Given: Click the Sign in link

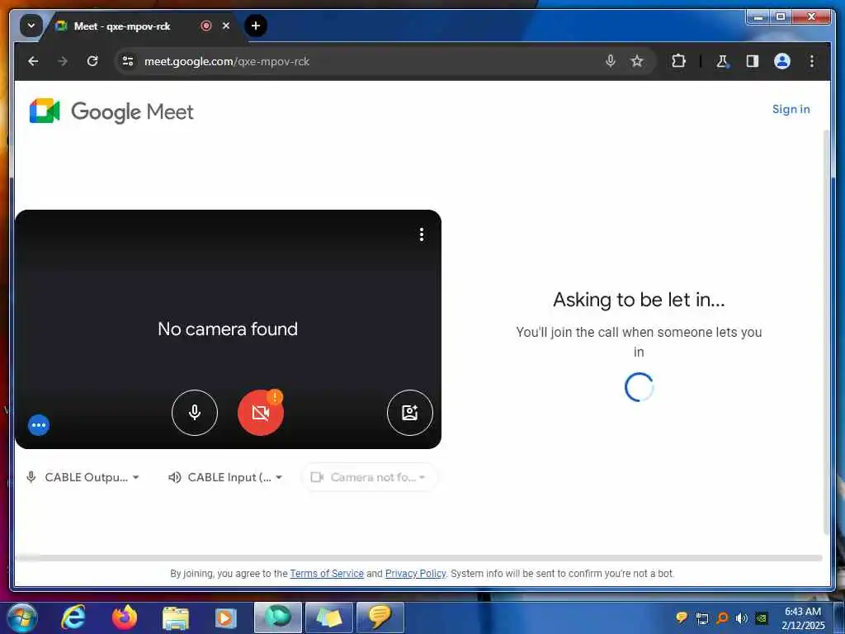Looking at the screenshot, I should click(x=791, y=109).
